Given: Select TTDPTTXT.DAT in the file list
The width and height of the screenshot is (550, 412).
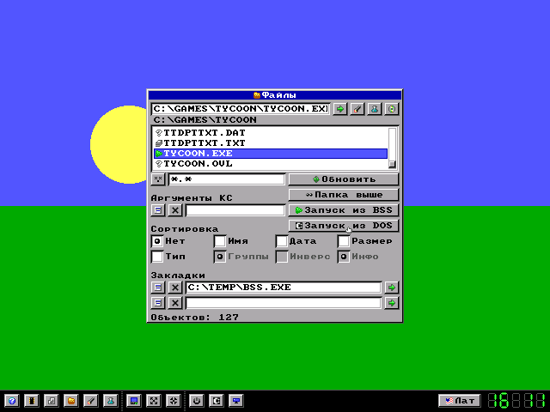Looking at the screenshot, I should point(271,133).
